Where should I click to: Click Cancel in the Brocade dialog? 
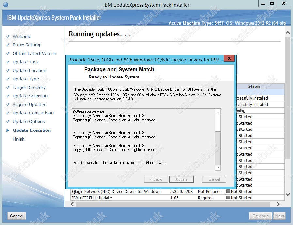[x=214, y=179]
